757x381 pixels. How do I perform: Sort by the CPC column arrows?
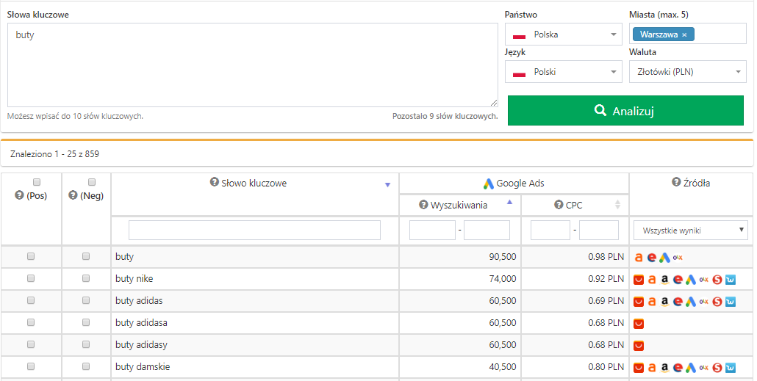pyautogui.click(x=617, y=206)
